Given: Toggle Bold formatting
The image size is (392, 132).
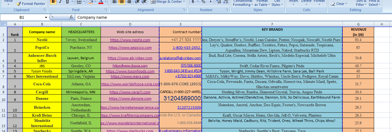Looking at the screenshot, I should [x=53, y=2].
